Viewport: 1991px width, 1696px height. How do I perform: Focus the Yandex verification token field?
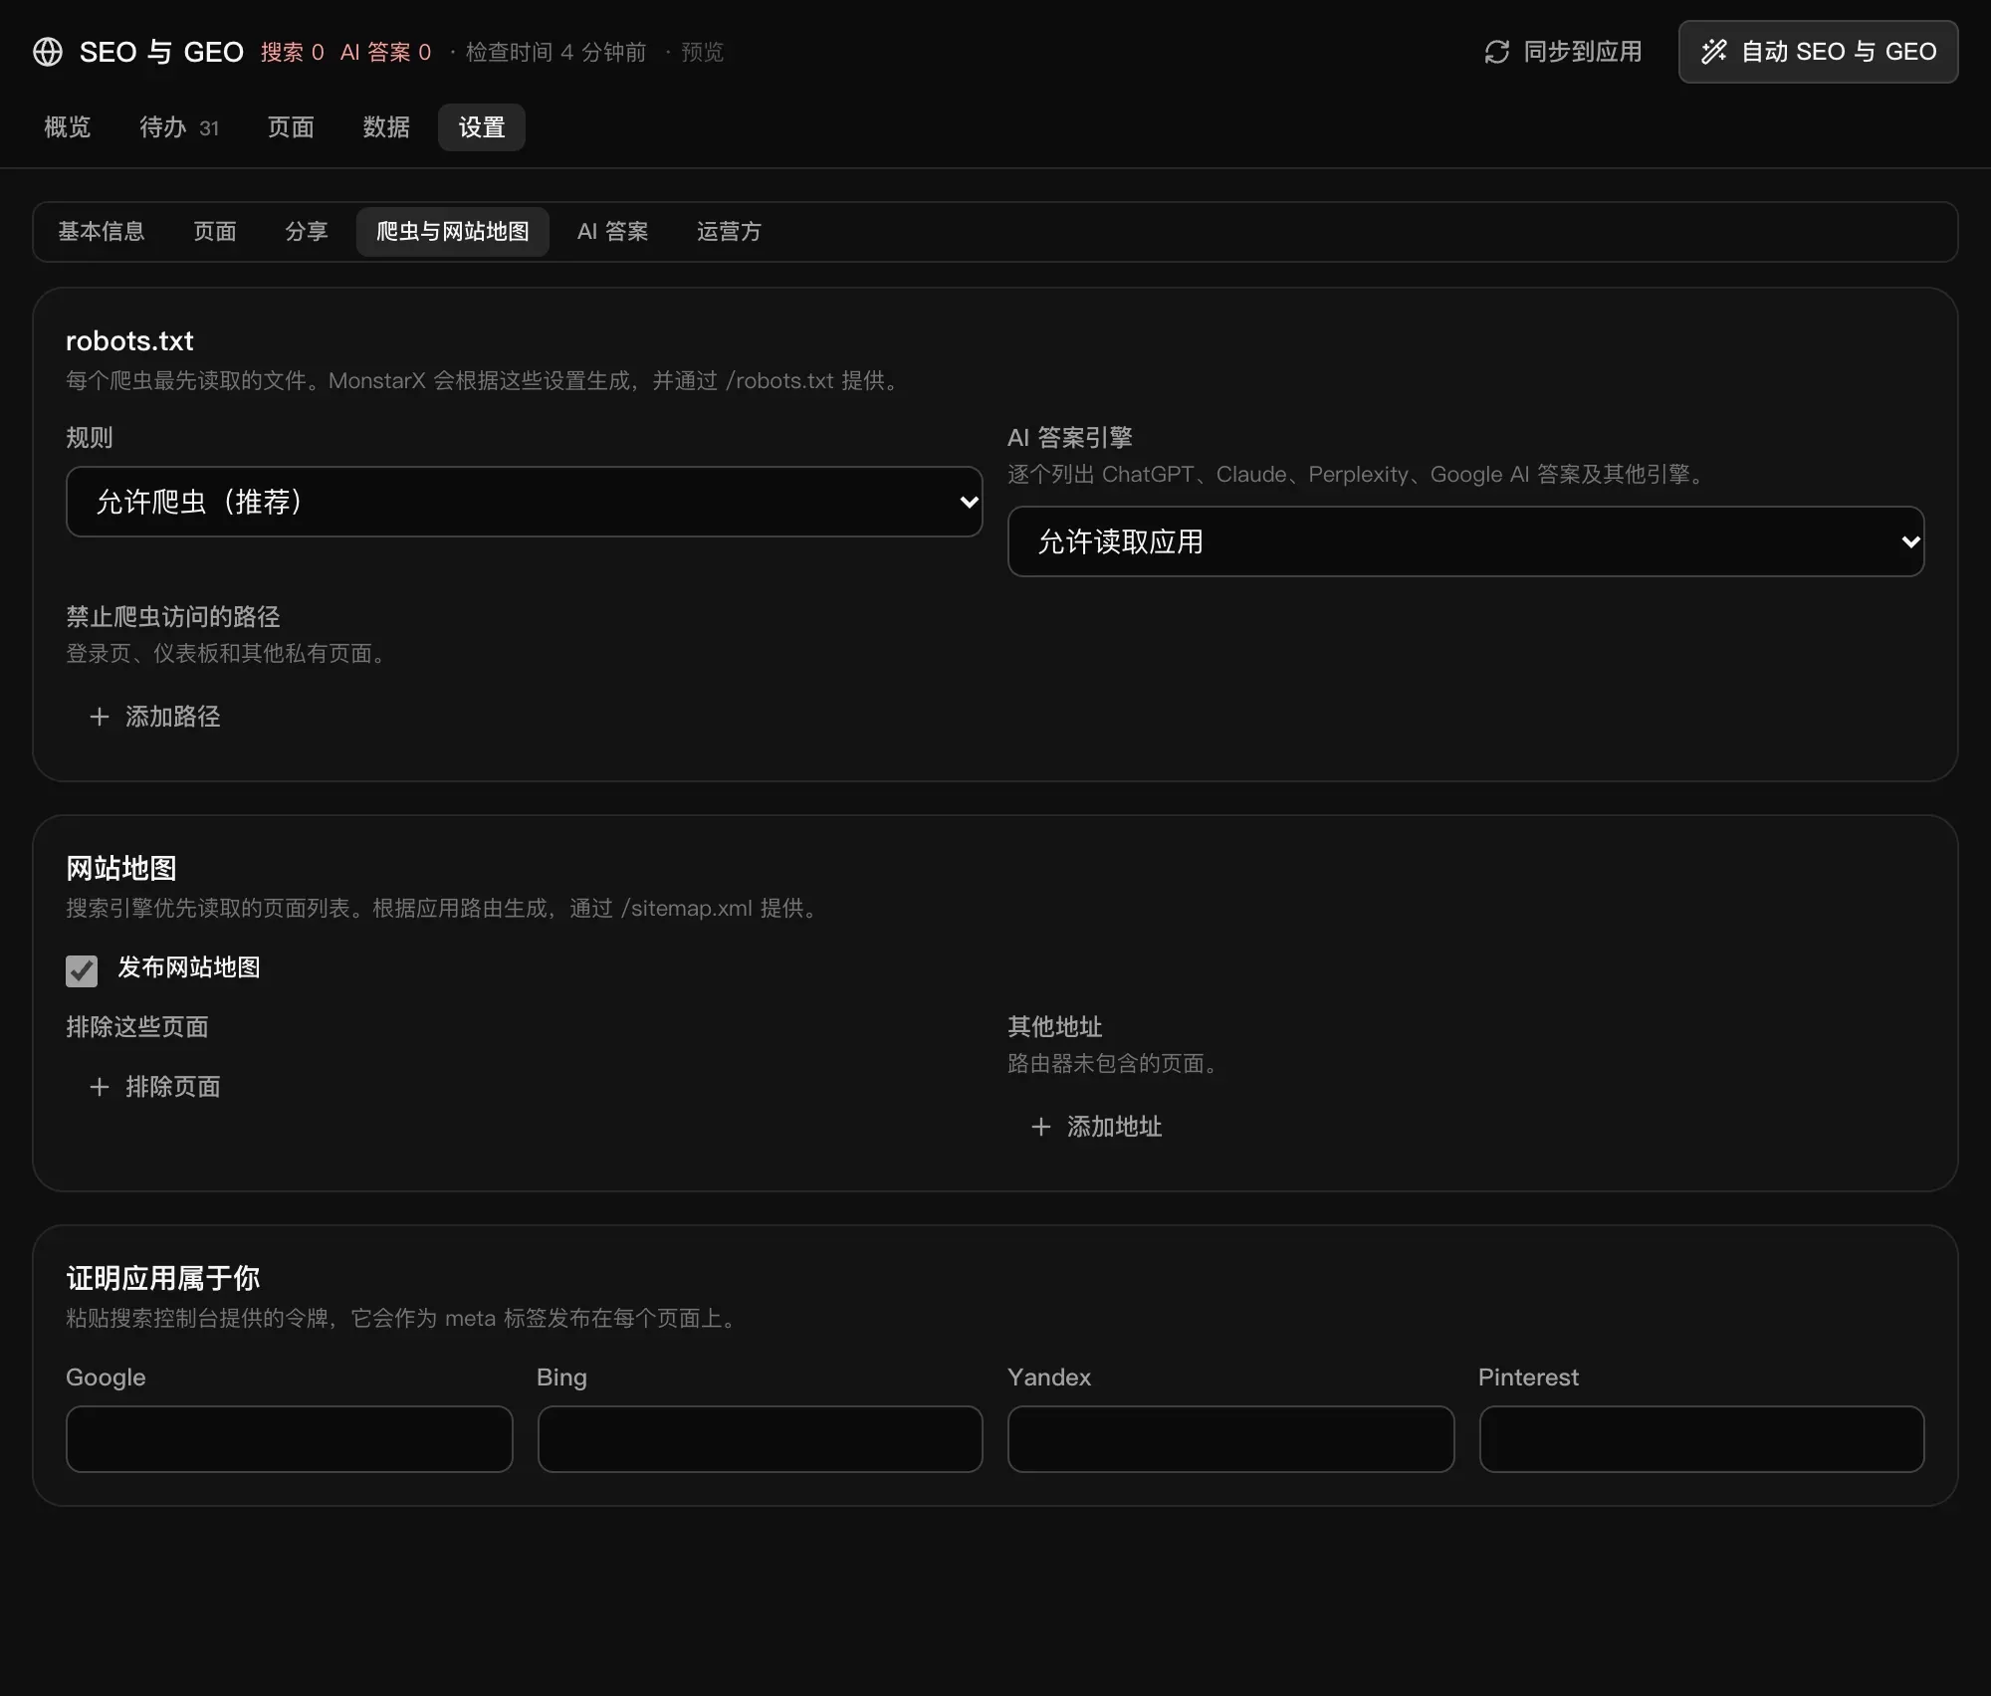tap(1230, 1439)
